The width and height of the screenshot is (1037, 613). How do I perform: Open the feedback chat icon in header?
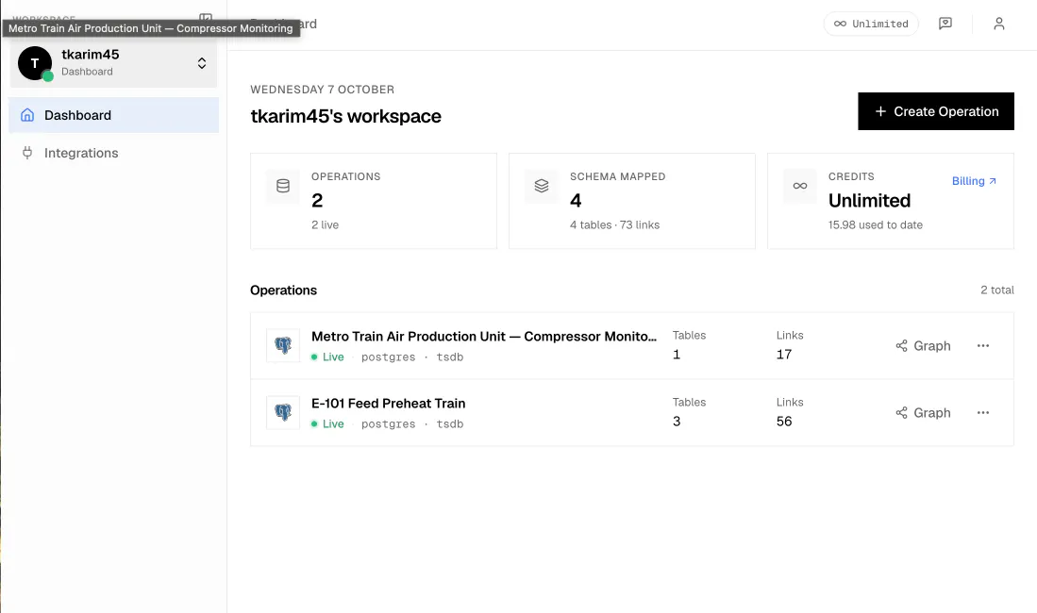pos(945,24)
